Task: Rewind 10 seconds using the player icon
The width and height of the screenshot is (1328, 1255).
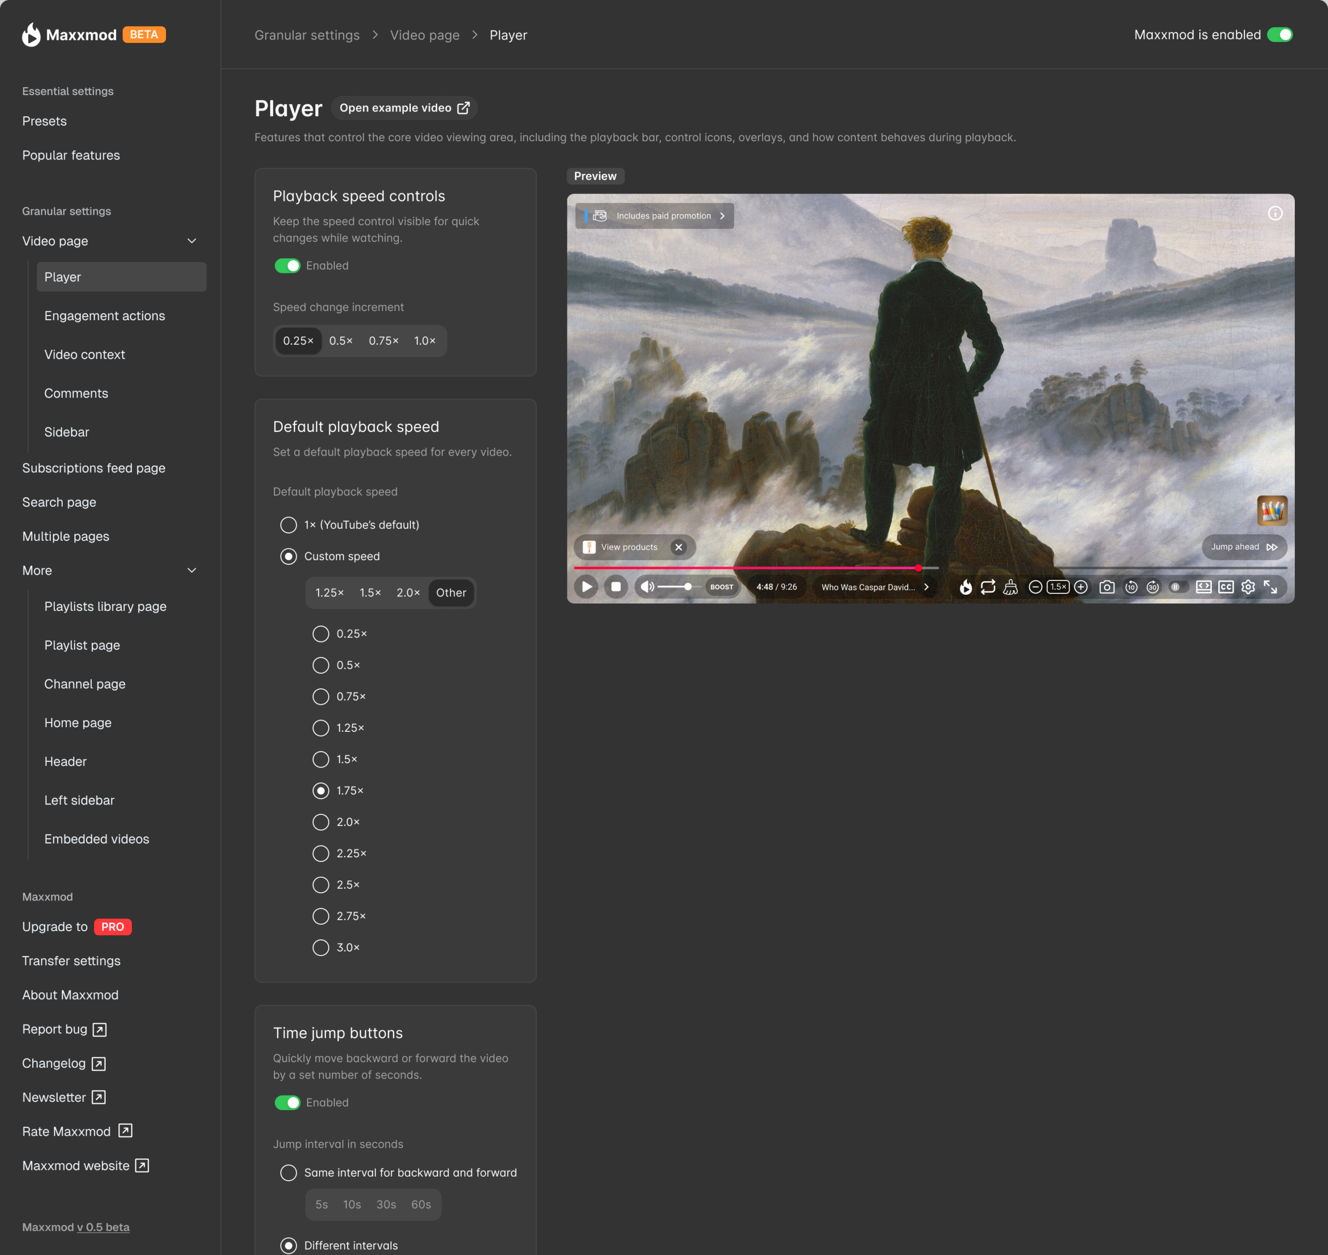Action: click(1131, 586)
